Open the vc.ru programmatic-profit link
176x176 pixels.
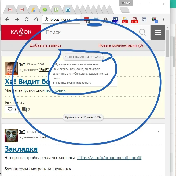[109, 158]
